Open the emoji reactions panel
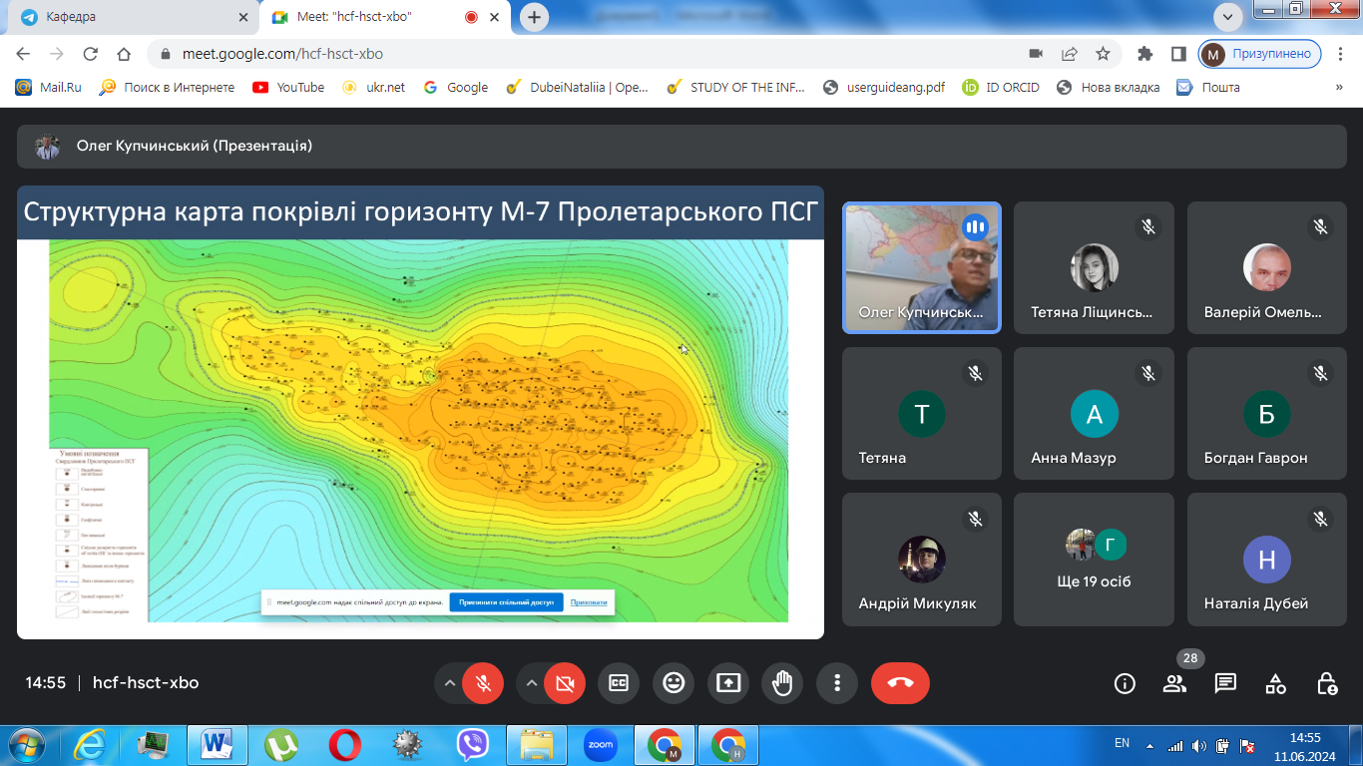1363x766 pixels. [x=674, y=683]
